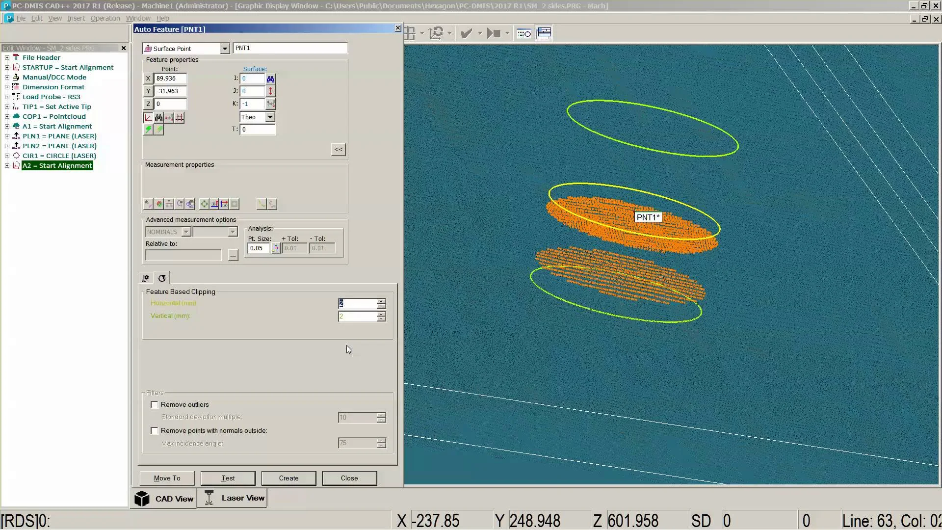Switch to the Laser View tab
Viewport: 942px width, 530px height.
tap(233, 498)
